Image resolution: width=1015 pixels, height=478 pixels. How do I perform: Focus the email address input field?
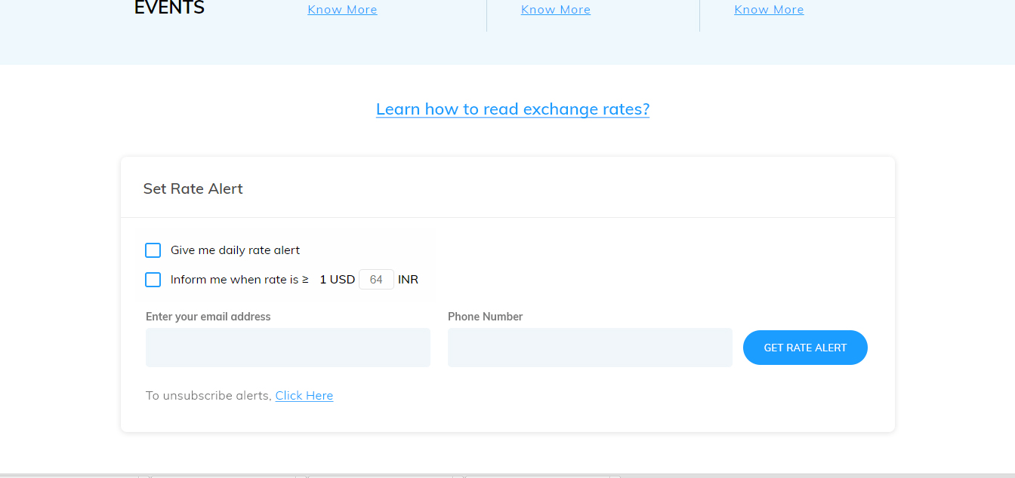pyautogui.click(x=288, y=348)
